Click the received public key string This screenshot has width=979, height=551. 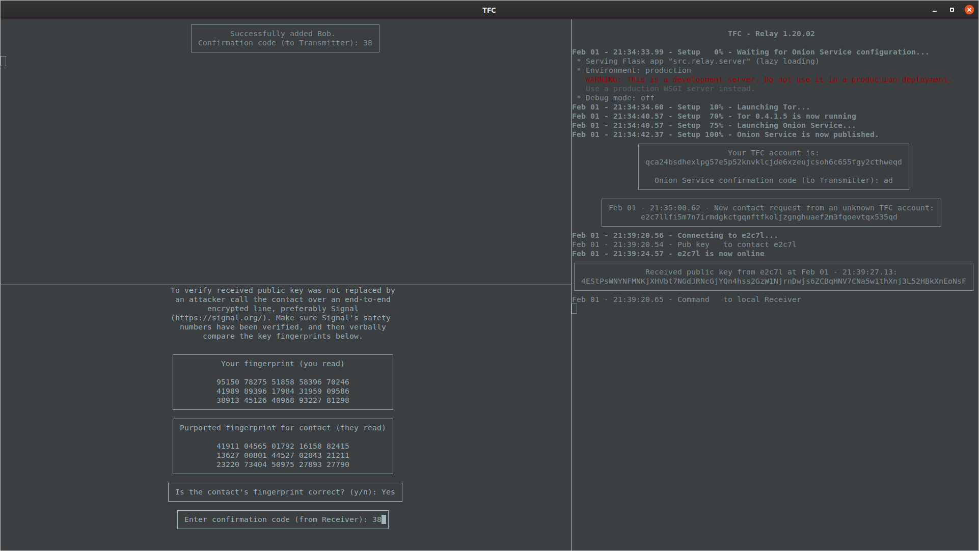click(x=773, y=282)
